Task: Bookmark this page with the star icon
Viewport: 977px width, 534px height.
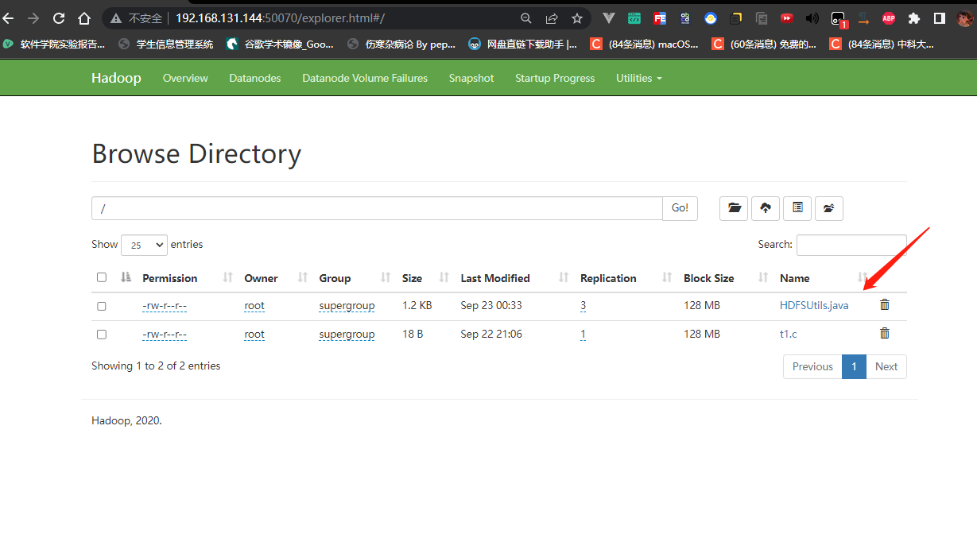Action: [x=577, y=18]
